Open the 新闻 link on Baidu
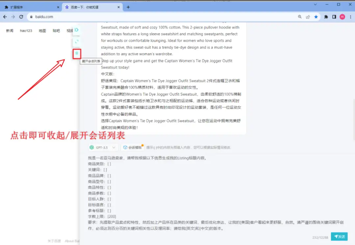 pos(10,31)
